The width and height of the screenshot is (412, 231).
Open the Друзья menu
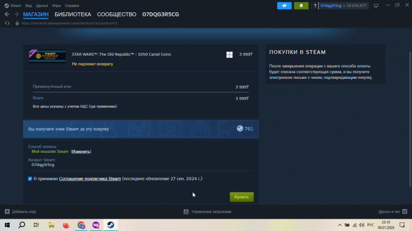[42, 5]
